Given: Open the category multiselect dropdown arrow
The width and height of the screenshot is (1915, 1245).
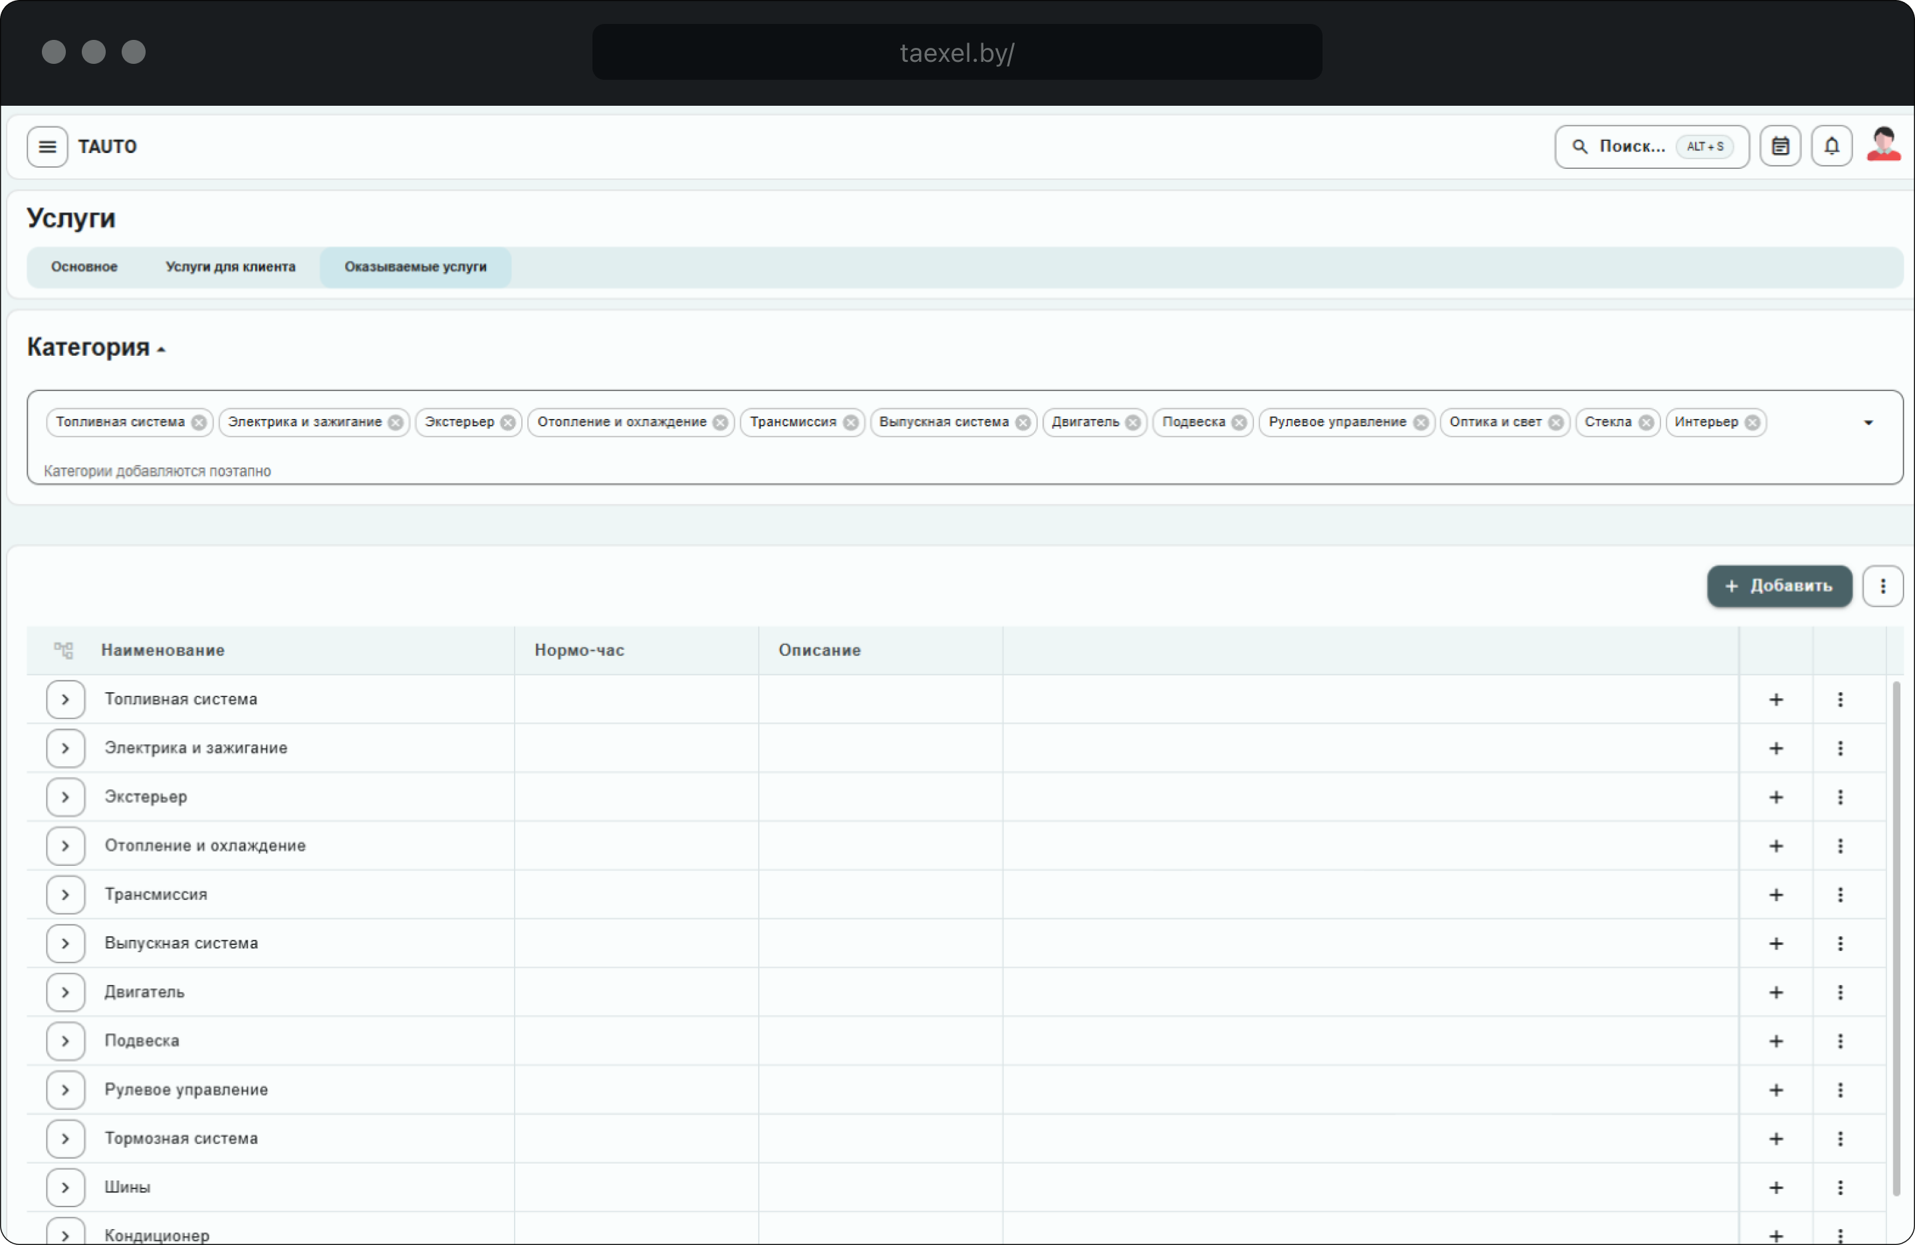Looking at the screenshot, I should tap(1868, 422).
